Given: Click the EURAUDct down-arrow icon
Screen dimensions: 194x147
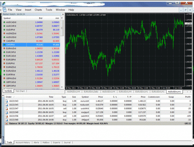Looking at the screenshot, I should [x=4, y=48].
